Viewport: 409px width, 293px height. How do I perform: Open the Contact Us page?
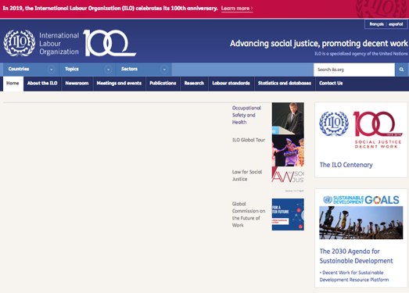(331, 84)
